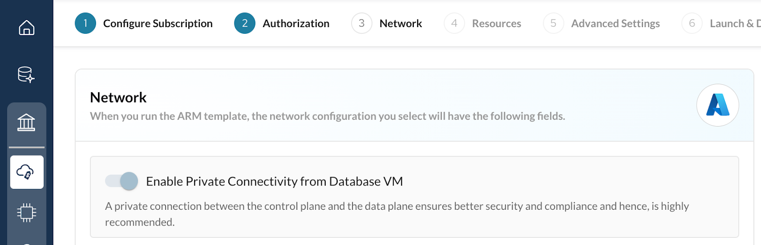761x245 pixels.
Task: Select the Network step label
Action: point(400,23)
